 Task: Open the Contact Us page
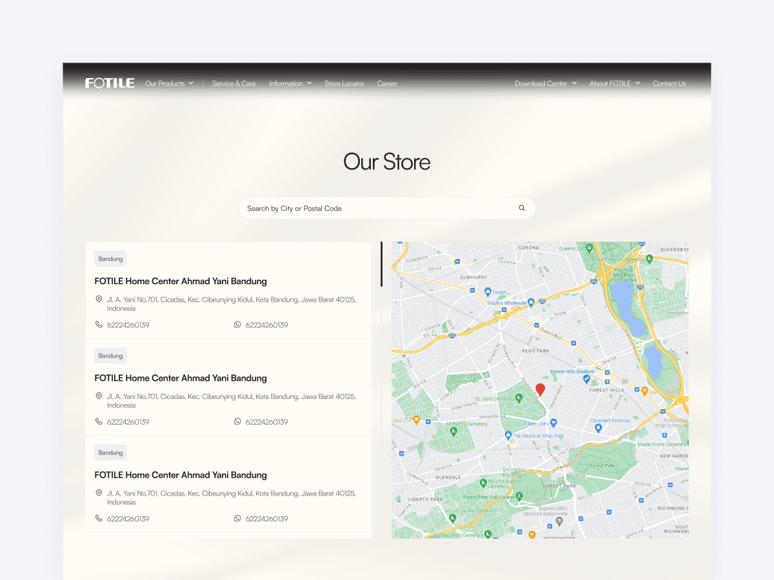(x=669, y=83)
